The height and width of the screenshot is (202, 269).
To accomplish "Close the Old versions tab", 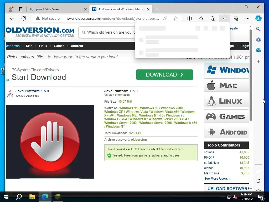I will (x=148, y=9).
